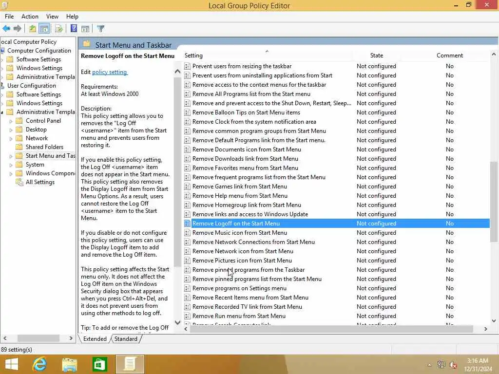Screen dimensions: 499x374
Task: Select Remove Help menu from Start Menu
Action: [x=240, y=196]
